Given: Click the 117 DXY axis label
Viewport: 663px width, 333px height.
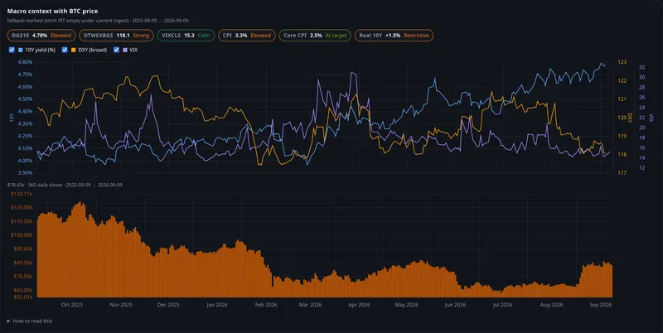Looking at the screenshot, I should [x=622, y=173].
